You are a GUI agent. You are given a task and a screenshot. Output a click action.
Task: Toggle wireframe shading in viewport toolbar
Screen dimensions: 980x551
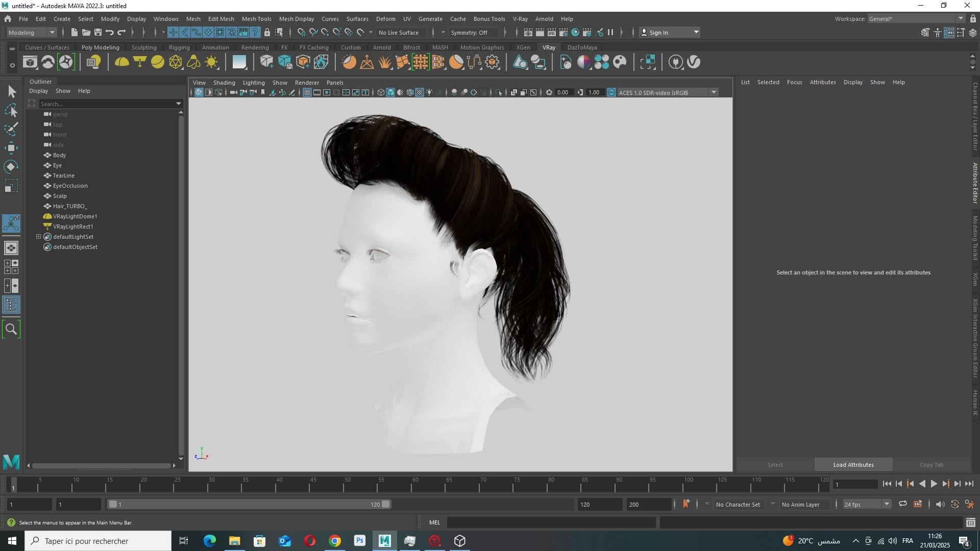381,92
